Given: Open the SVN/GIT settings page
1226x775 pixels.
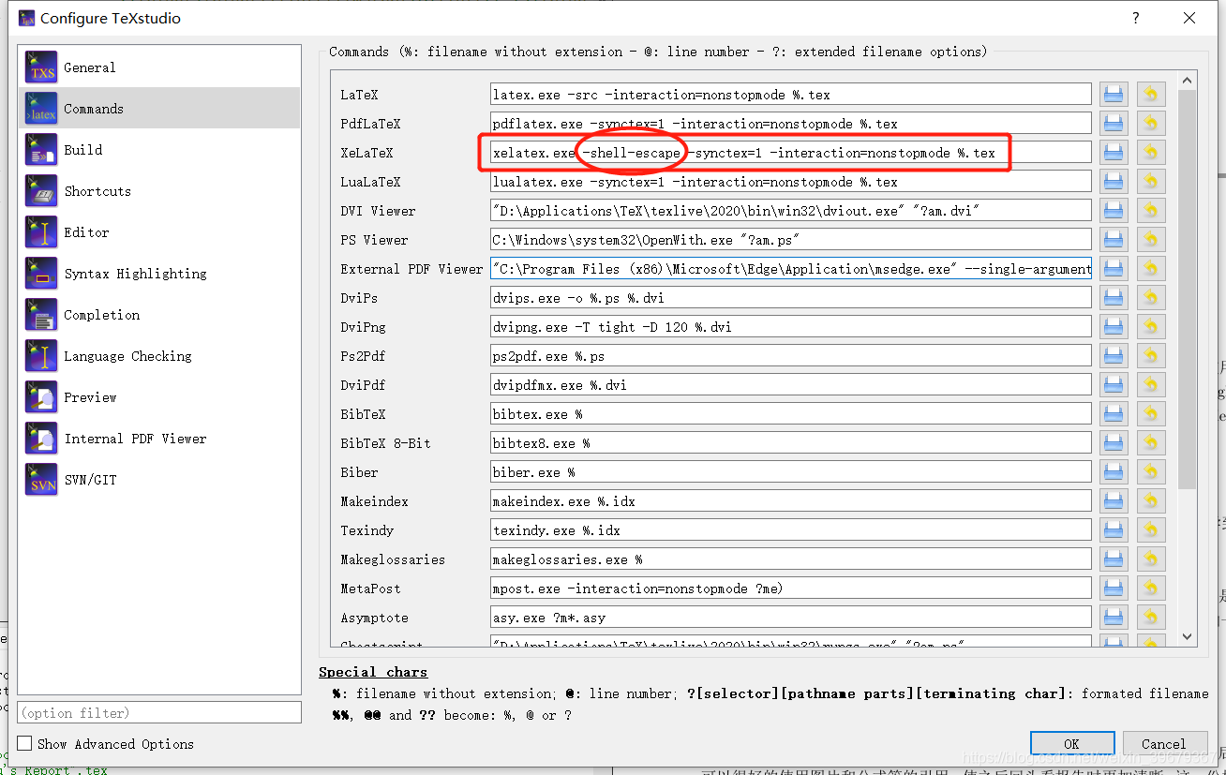Looking at the screenshot, I should 159,480.
